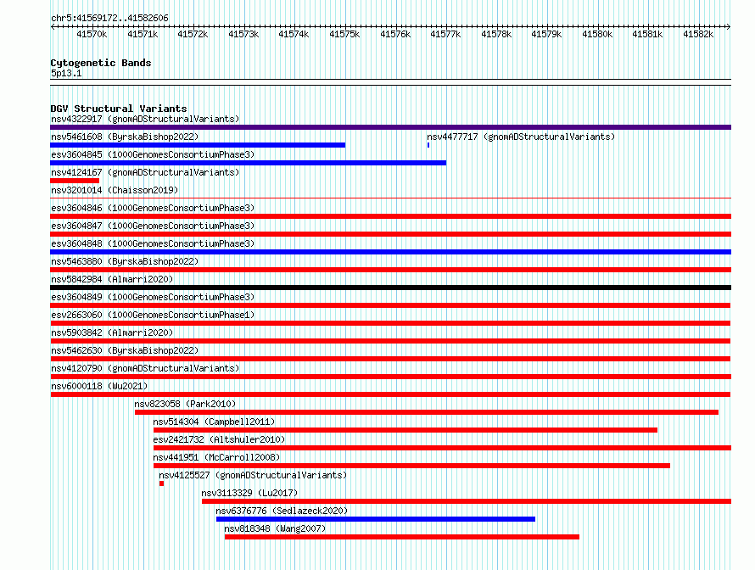This screenshot has height=570, width=755.
Task: Open nsv5461608 (ByrskaBishop2022) variant label
Action: [x=125, y=137]
